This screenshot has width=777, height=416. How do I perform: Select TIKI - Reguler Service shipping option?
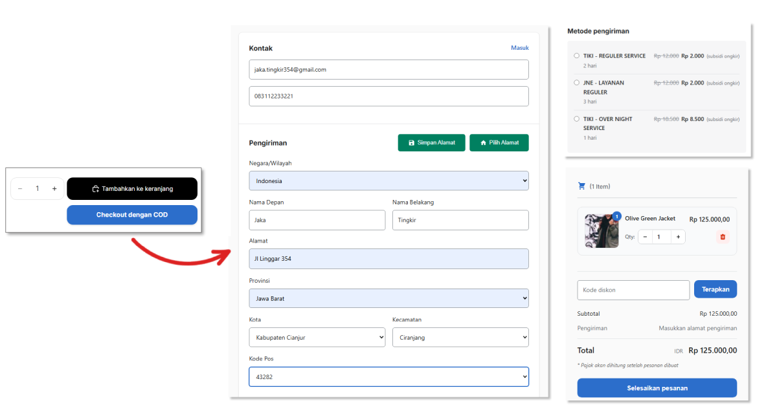[x=576, y=56]
